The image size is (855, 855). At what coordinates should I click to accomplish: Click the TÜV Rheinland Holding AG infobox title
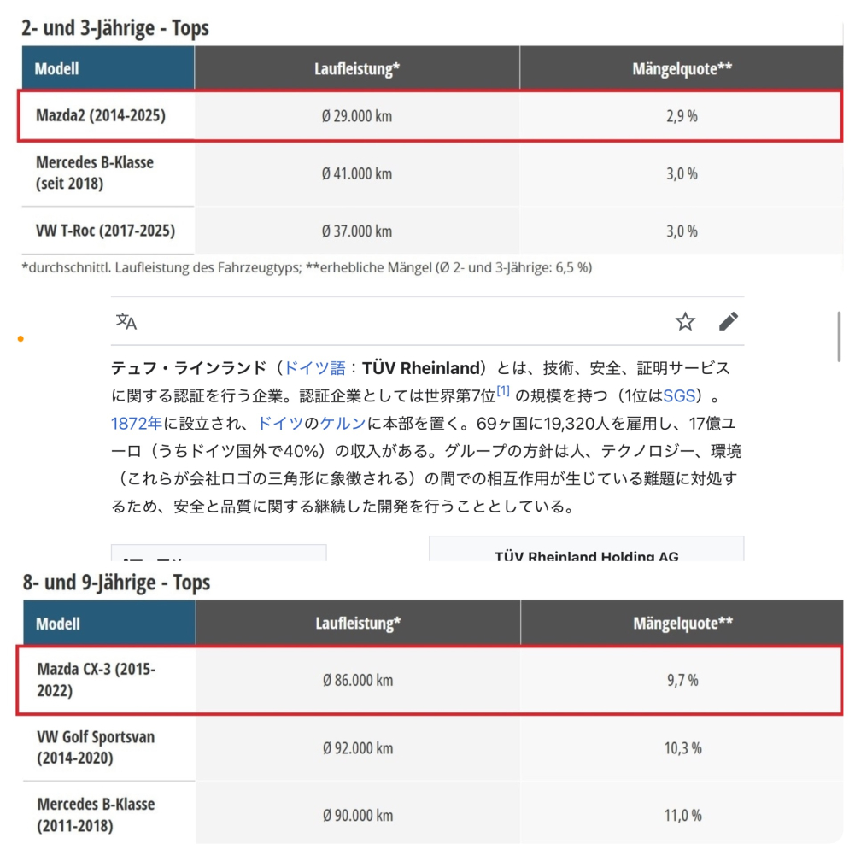click(586, 556)
